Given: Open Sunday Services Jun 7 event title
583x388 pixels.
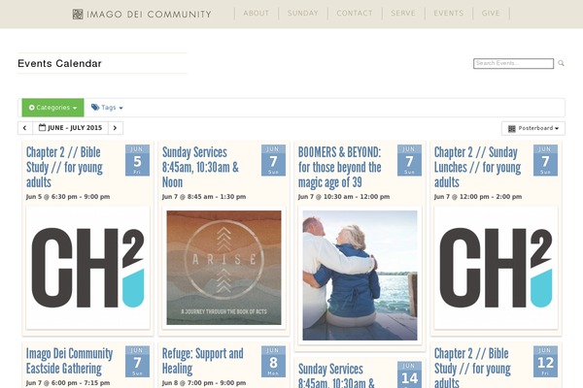Looking at the screenshot, I should 200,167.
